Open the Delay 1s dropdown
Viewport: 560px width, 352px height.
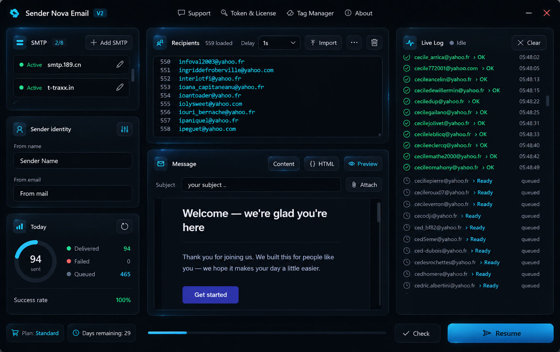(x=279, y=43)
